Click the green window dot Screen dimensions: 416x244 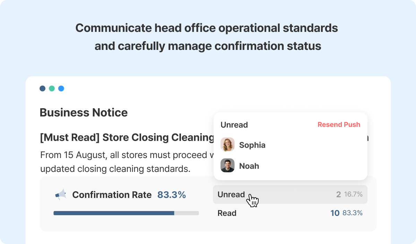(52, 88)
